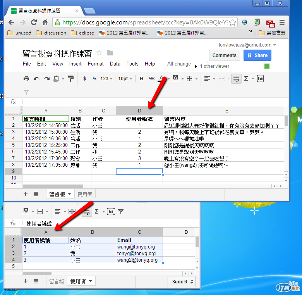302x295 pixels.
Task: Click the text color icon in top toolbar
Action: click(x=161, y=78)
